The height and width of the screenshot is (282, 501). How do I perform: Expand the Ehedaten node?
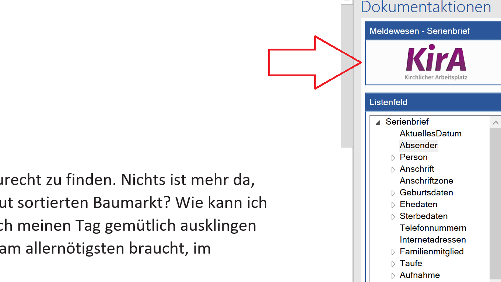point(393,205)
